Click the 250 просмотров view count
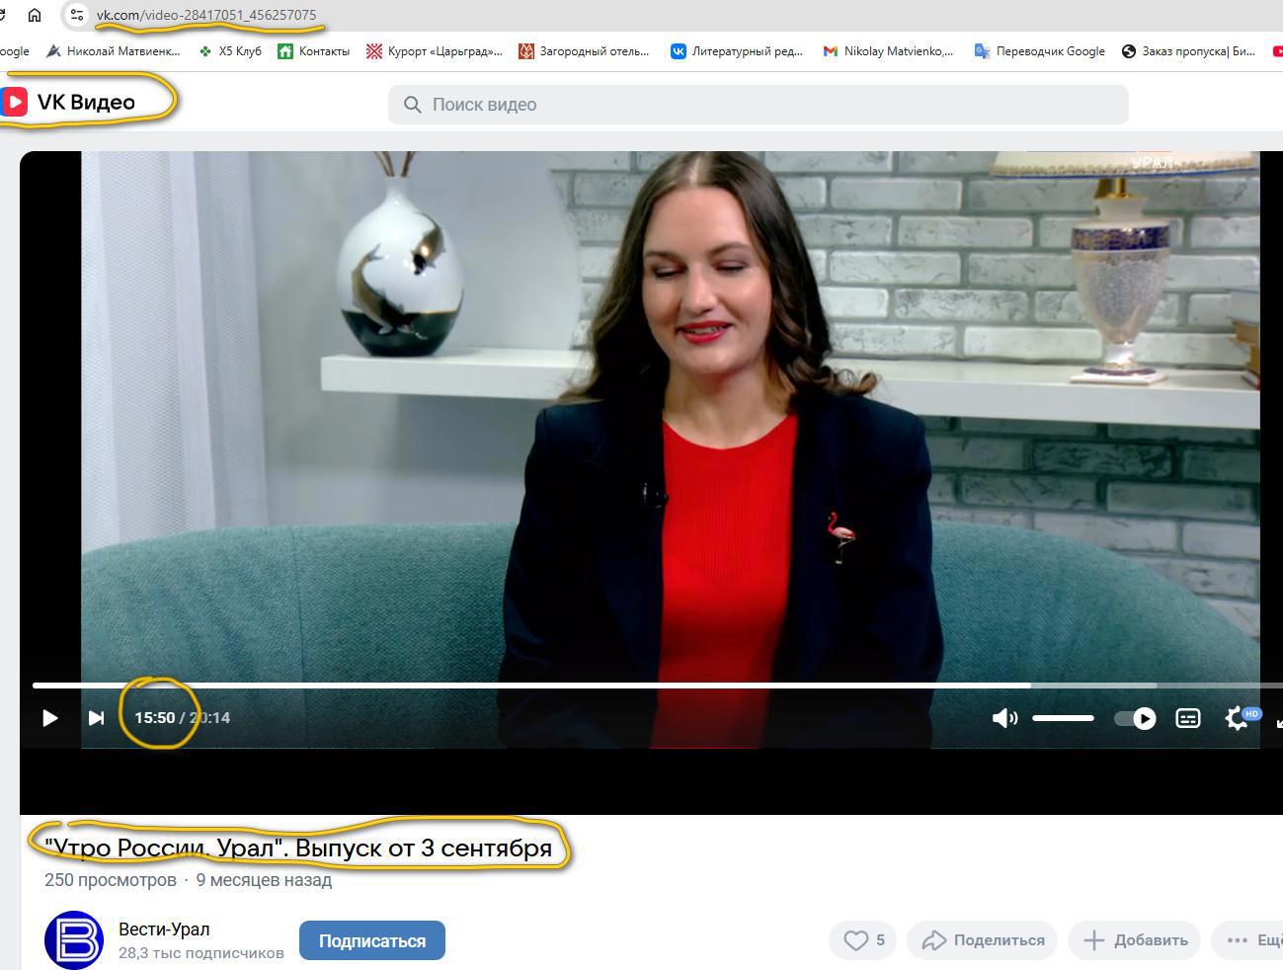The width and height of the screenshot is (1283, 970). [111, 880]
